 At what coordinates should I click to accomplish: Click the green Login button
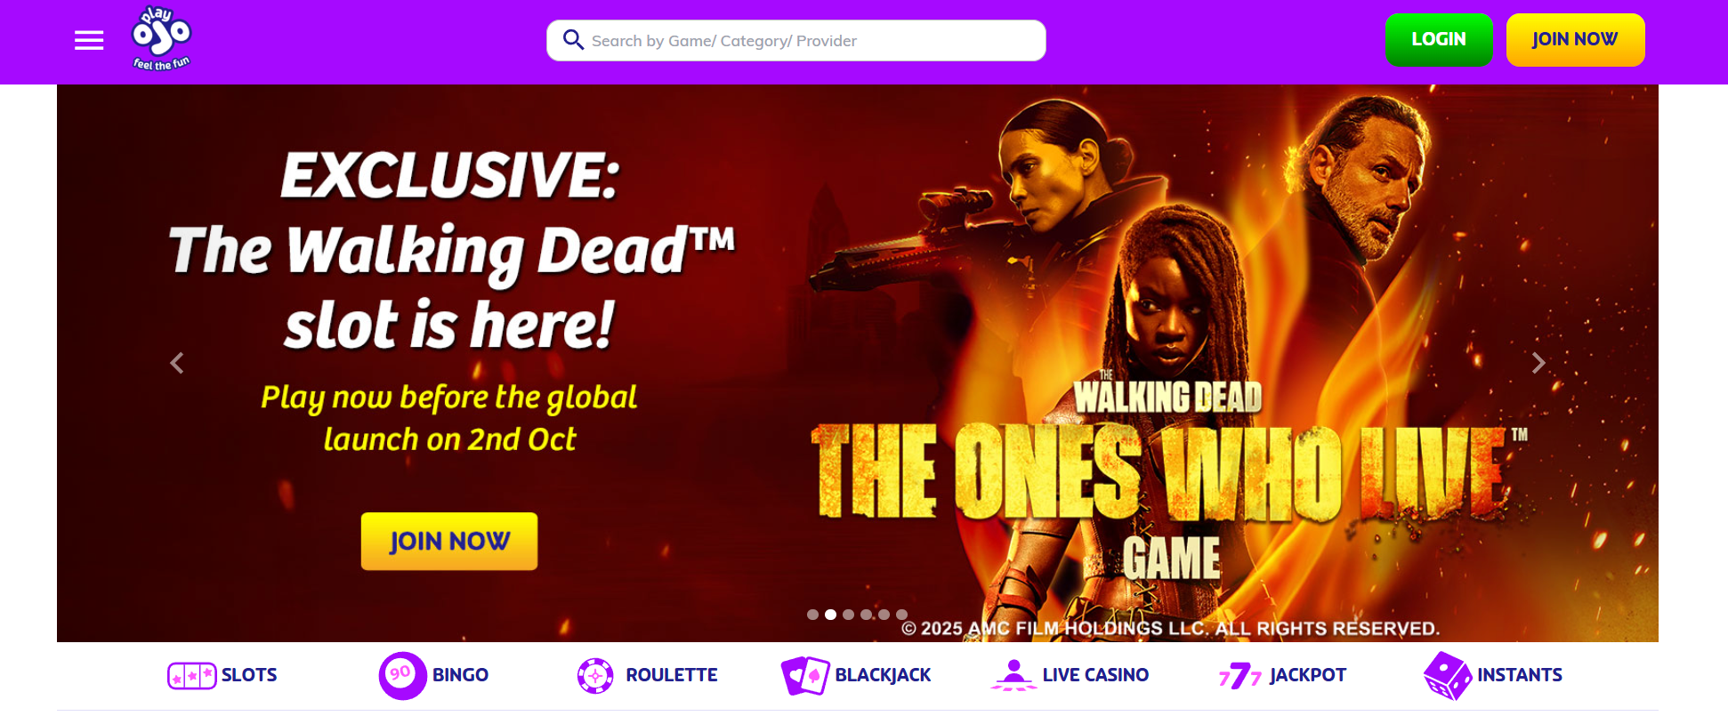tap(1439, 40)
